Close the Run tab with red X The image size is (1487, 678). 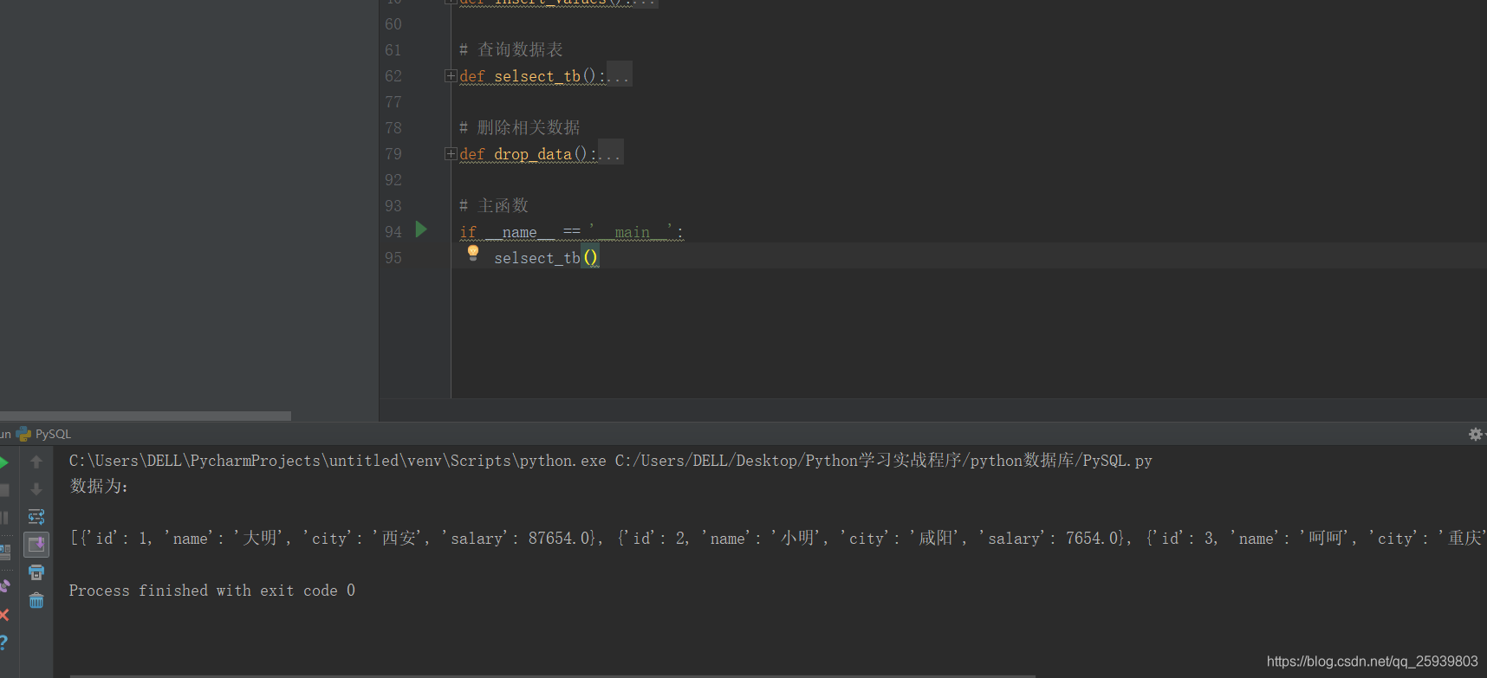coord(4,615)
